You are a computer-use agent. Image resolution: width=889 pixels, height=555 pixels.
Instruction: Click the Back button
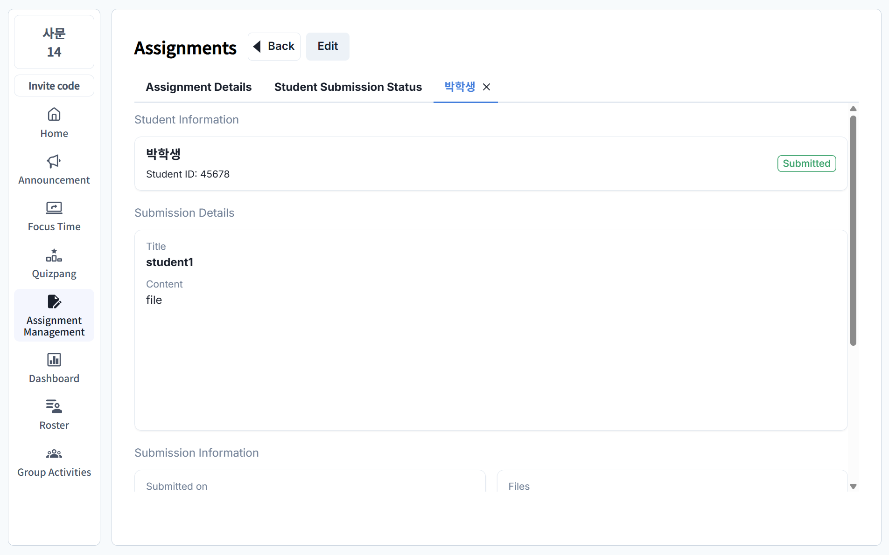tap(274, 47)
